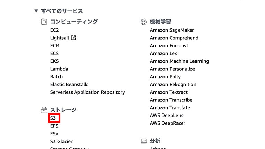Open Amazon SageMaker
The height and width of the screenshot is (149, 265).
click(172, 30)
